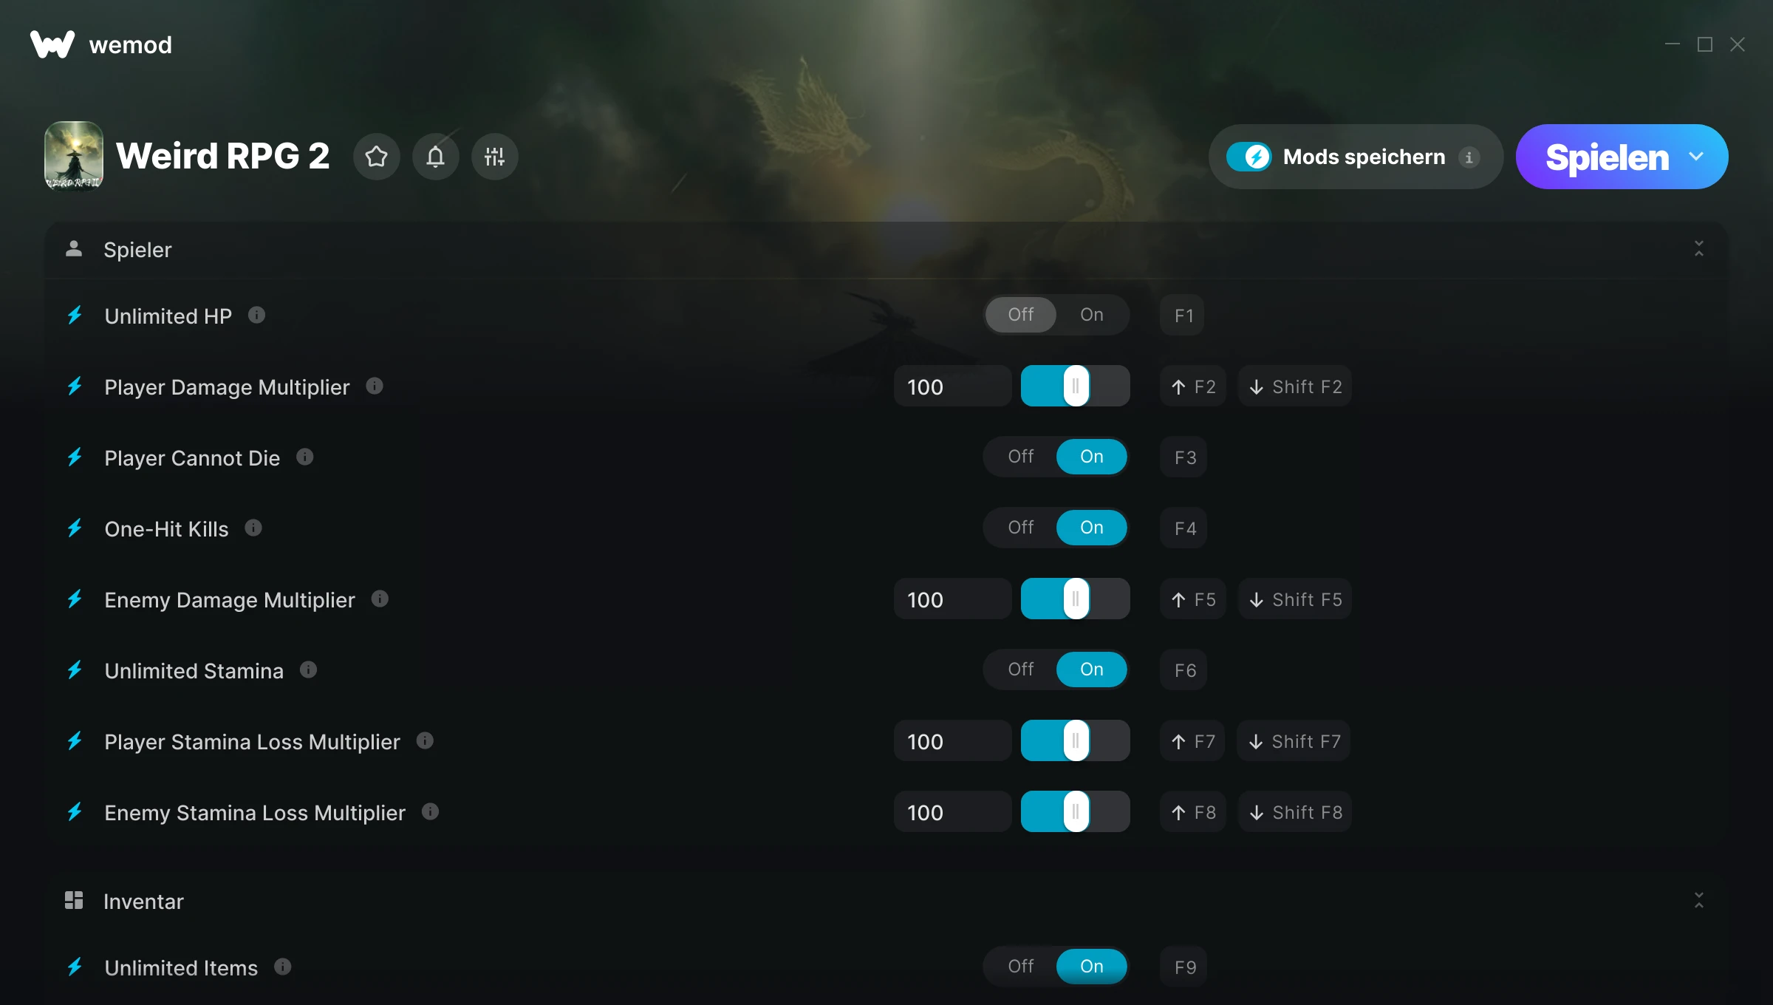Click the F3 hotkey button
The height and width of the screenshot is (1005, 1773).
(1184, 457)
